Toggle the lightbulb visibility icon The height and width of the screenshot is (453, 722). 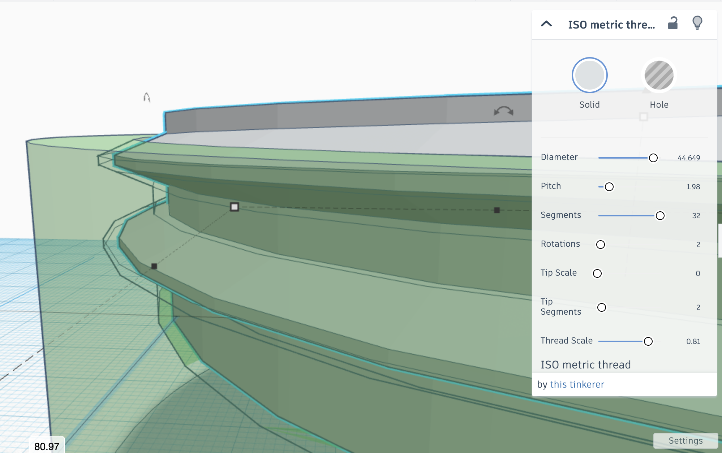[x=697, y=23]
